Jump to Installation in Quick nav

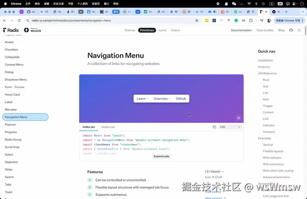265,60
